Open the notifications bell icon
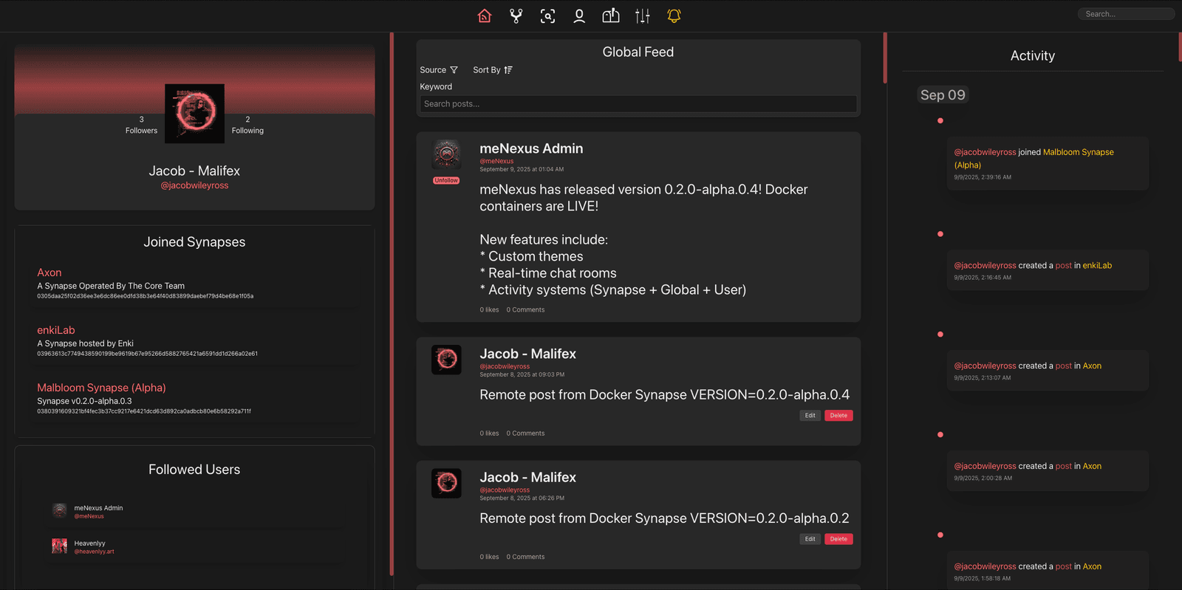This screenshot has width=1182, height=590. click(x=674, y=16)
